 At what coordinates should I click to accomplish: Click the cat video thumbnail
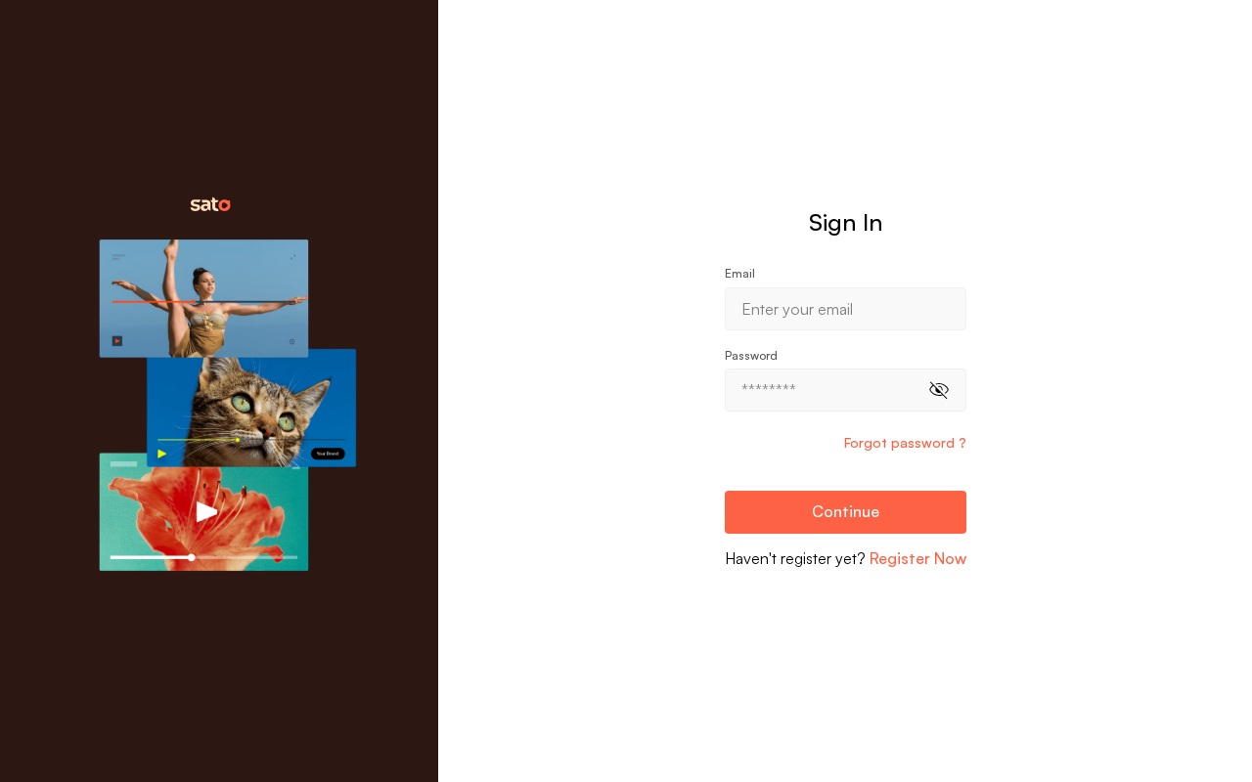click(251, 408)
